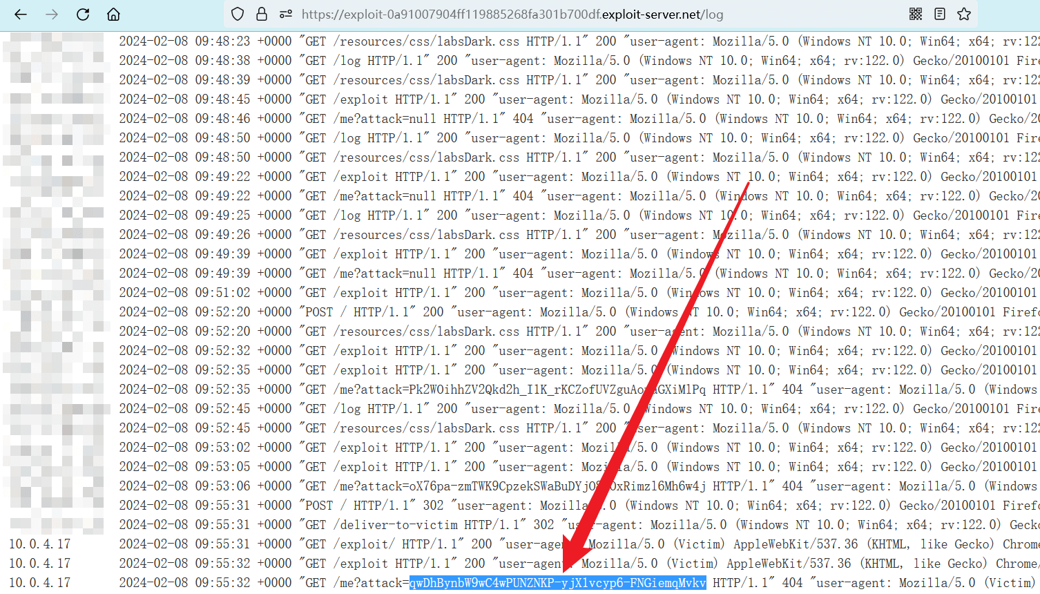This screenshot has width=1040, height=594.
Task: Click the 09:49:26 timestamp
Action: click(222, 235)
